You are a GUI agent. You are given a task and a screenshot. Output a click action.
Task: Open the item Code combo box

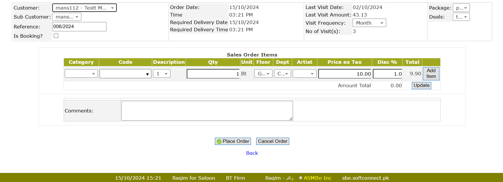click(x=125, y=74)
